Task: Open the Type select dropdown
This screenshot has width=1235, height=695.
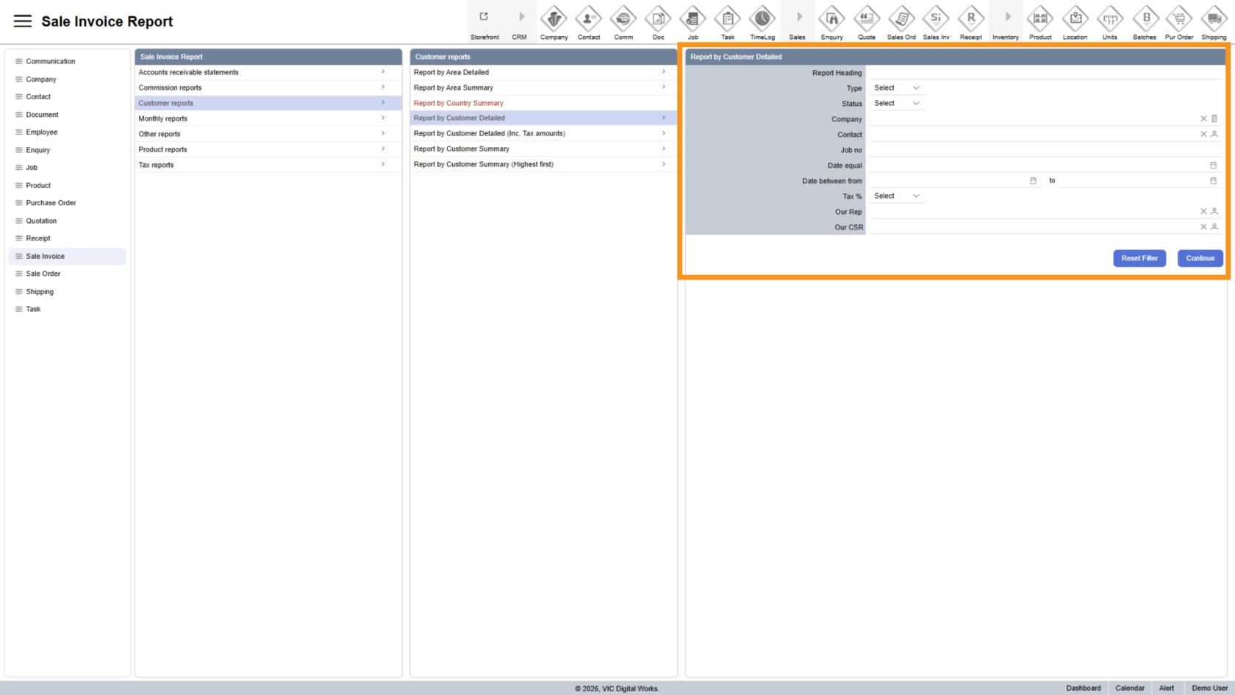Action: pyautogui.click(x=896, y=88)
